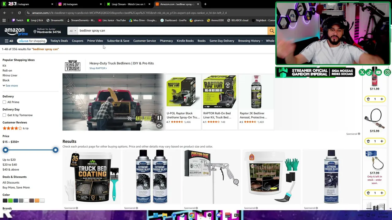Expand See more shopping ideas
392x220 pixels.
(10, 86)
